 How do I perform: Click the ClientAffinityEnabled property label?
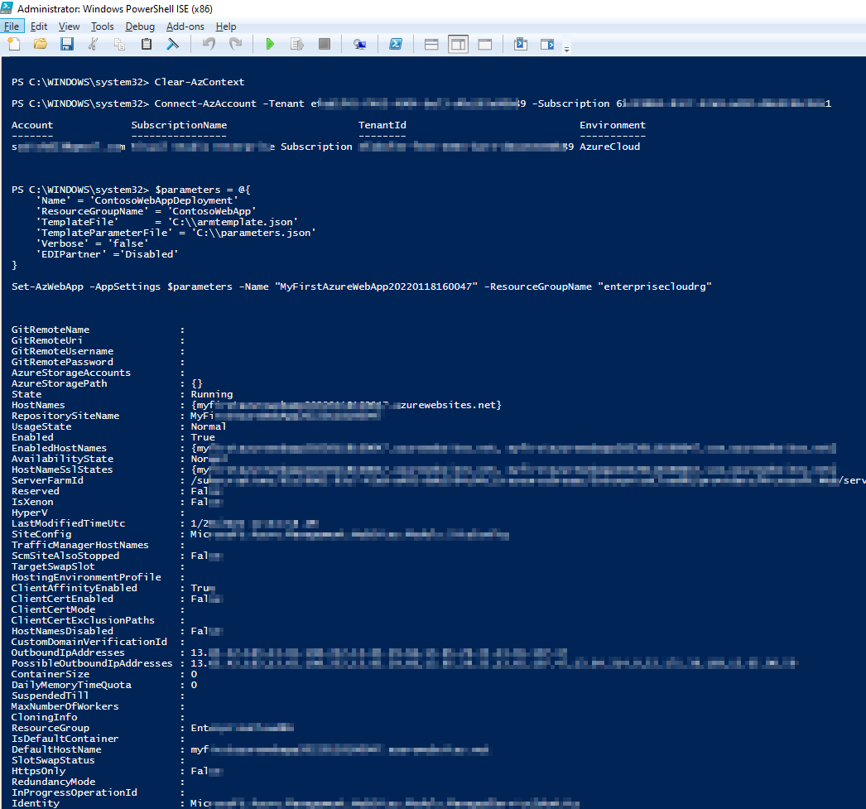click(74, 588)
